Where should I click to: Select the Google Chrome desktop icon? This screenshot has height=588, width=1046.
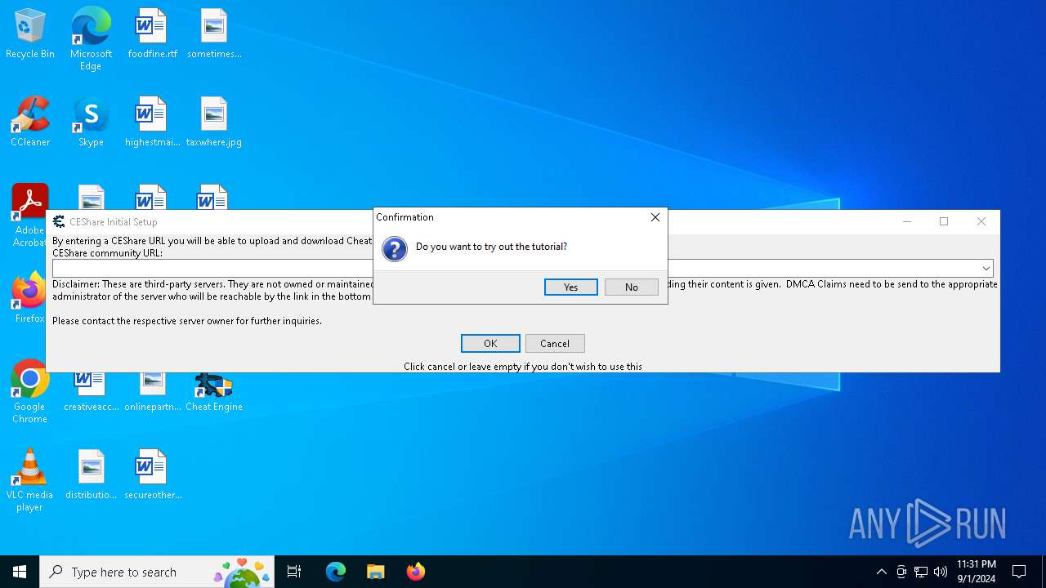30,392
